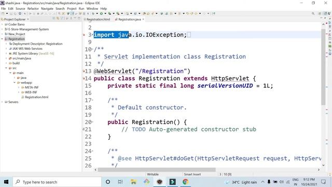Open Google Chrome from the taskbar

point(186,182)
